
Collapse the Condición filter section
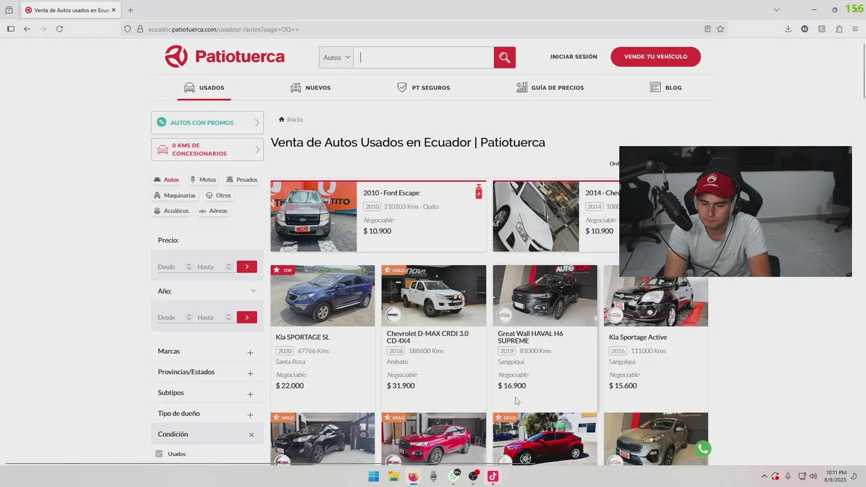251,435
